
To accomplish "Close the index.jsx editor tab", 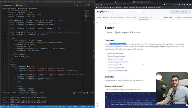I will [13, 5].
